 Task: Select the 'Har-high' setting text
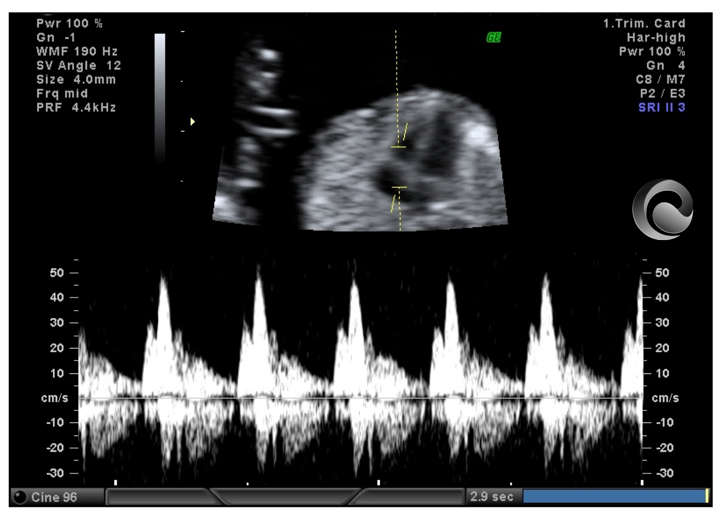point(656,38)
